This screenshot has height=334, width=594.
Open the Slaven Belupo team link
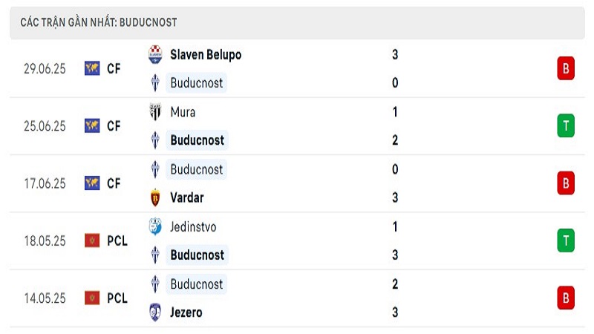[206, 54]
